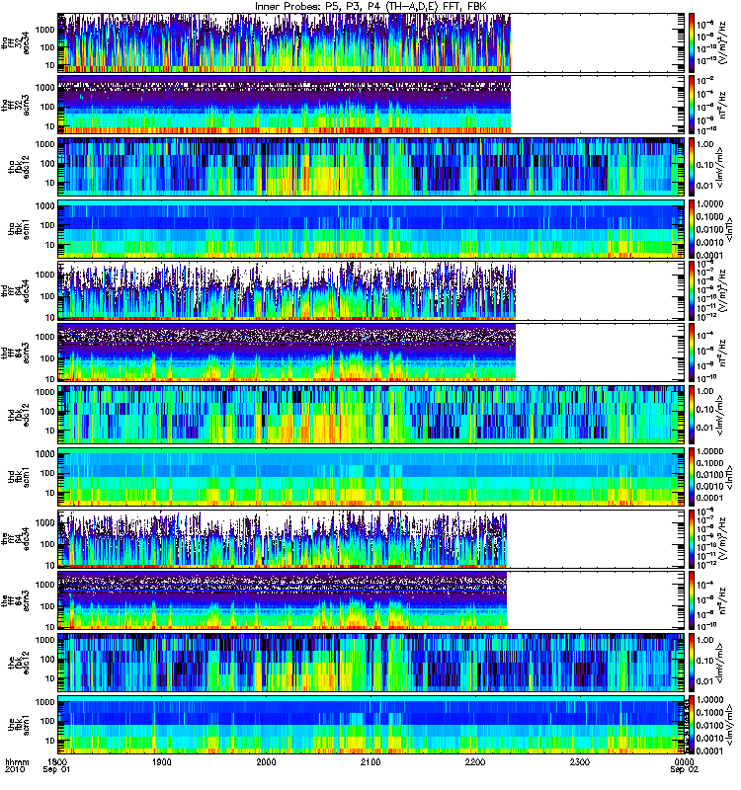Click the color bar of the fff edc34 panel
This screenshot has width=741, height=790.
click(693, 539)
